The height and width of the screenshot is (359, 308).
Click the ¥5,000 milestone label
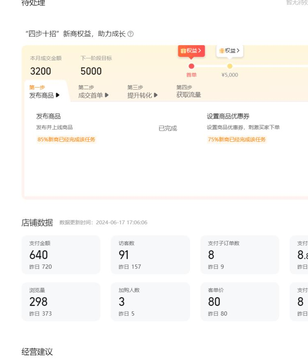[230, 75]
